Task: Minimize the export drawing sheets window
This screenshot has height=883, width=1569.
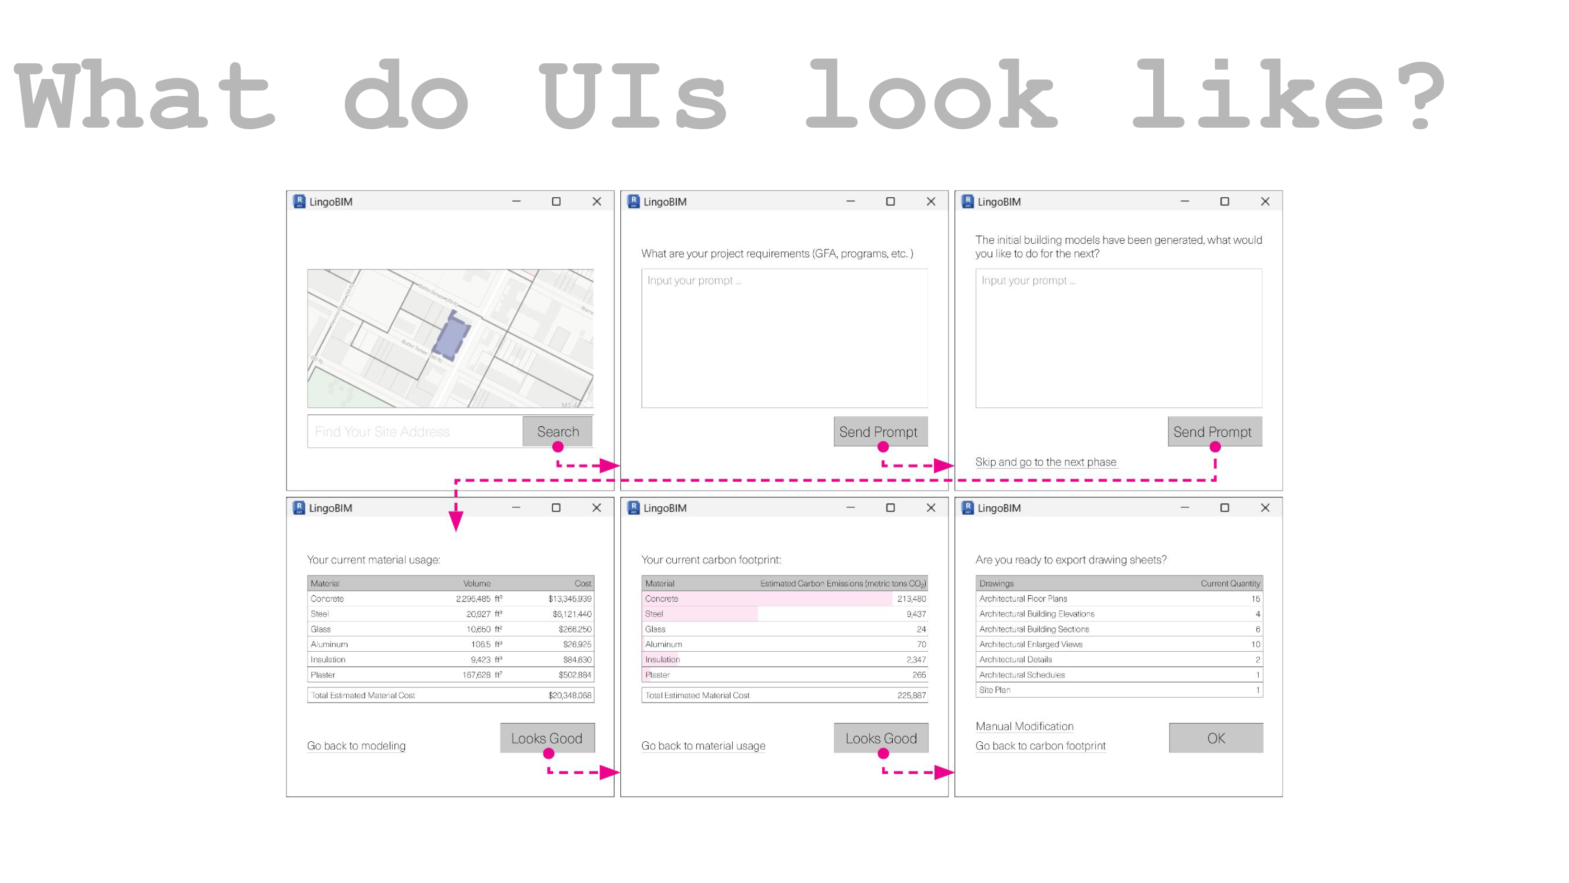Action: pos(1185,507)
